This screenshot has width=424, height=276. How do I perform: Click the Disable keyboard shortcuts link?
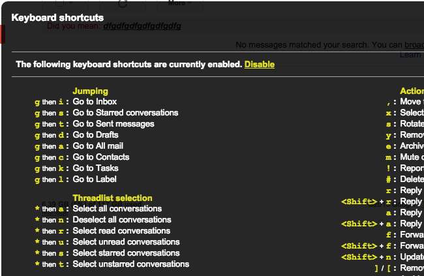pyautogui.click(x=259, y=64)
